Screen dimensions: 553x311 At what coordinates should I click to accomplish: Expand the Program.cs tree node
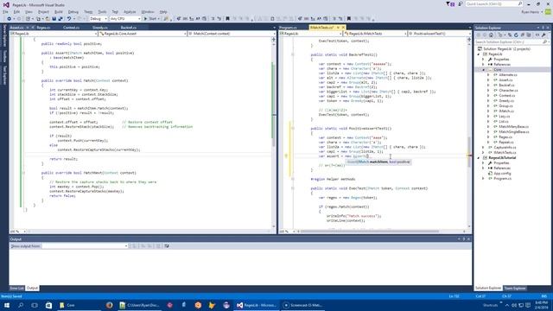[484, 179]
